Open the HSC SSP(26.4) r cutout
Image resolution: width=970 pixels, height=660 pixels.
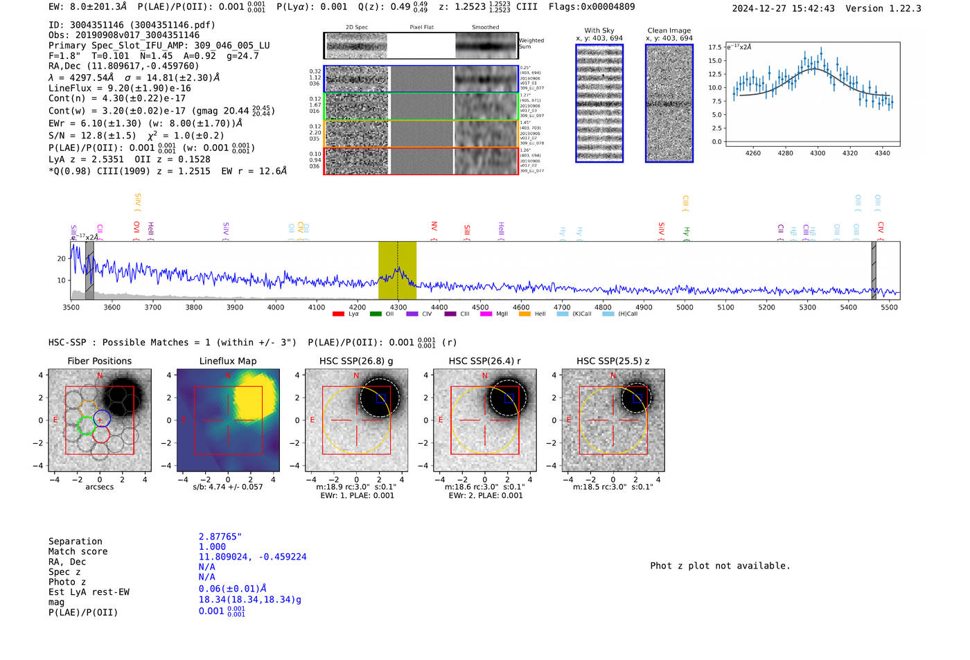click(485, 420)
